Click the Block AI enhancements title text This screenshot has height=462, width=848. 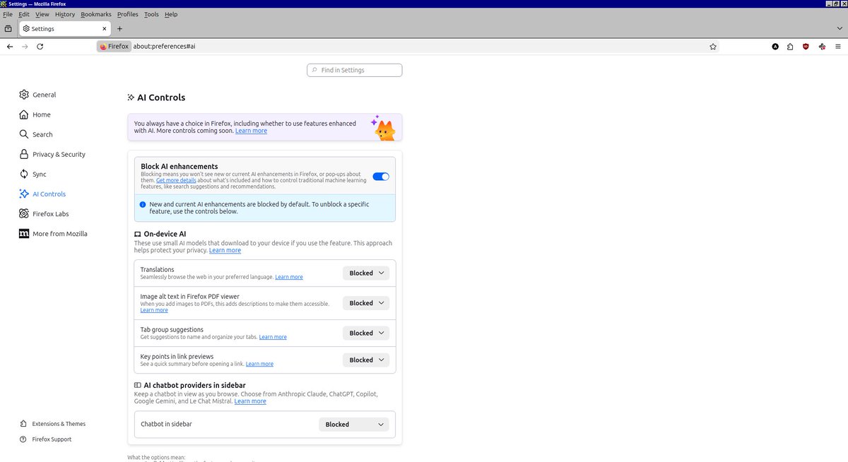[x=179, y=167]
